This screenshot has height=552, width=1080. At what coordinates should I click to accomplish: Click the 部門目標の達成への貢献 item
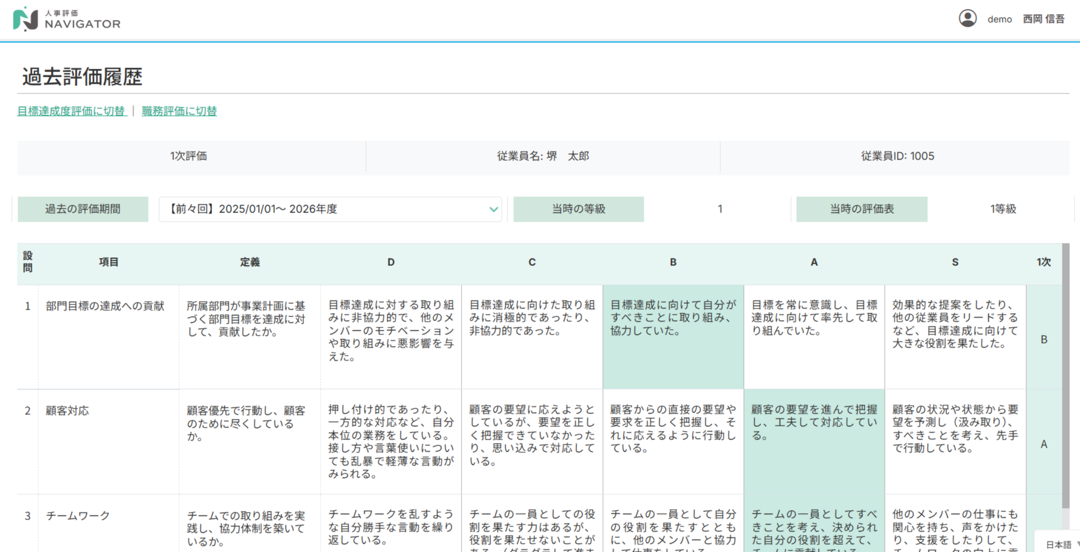[x=105, y=306]
